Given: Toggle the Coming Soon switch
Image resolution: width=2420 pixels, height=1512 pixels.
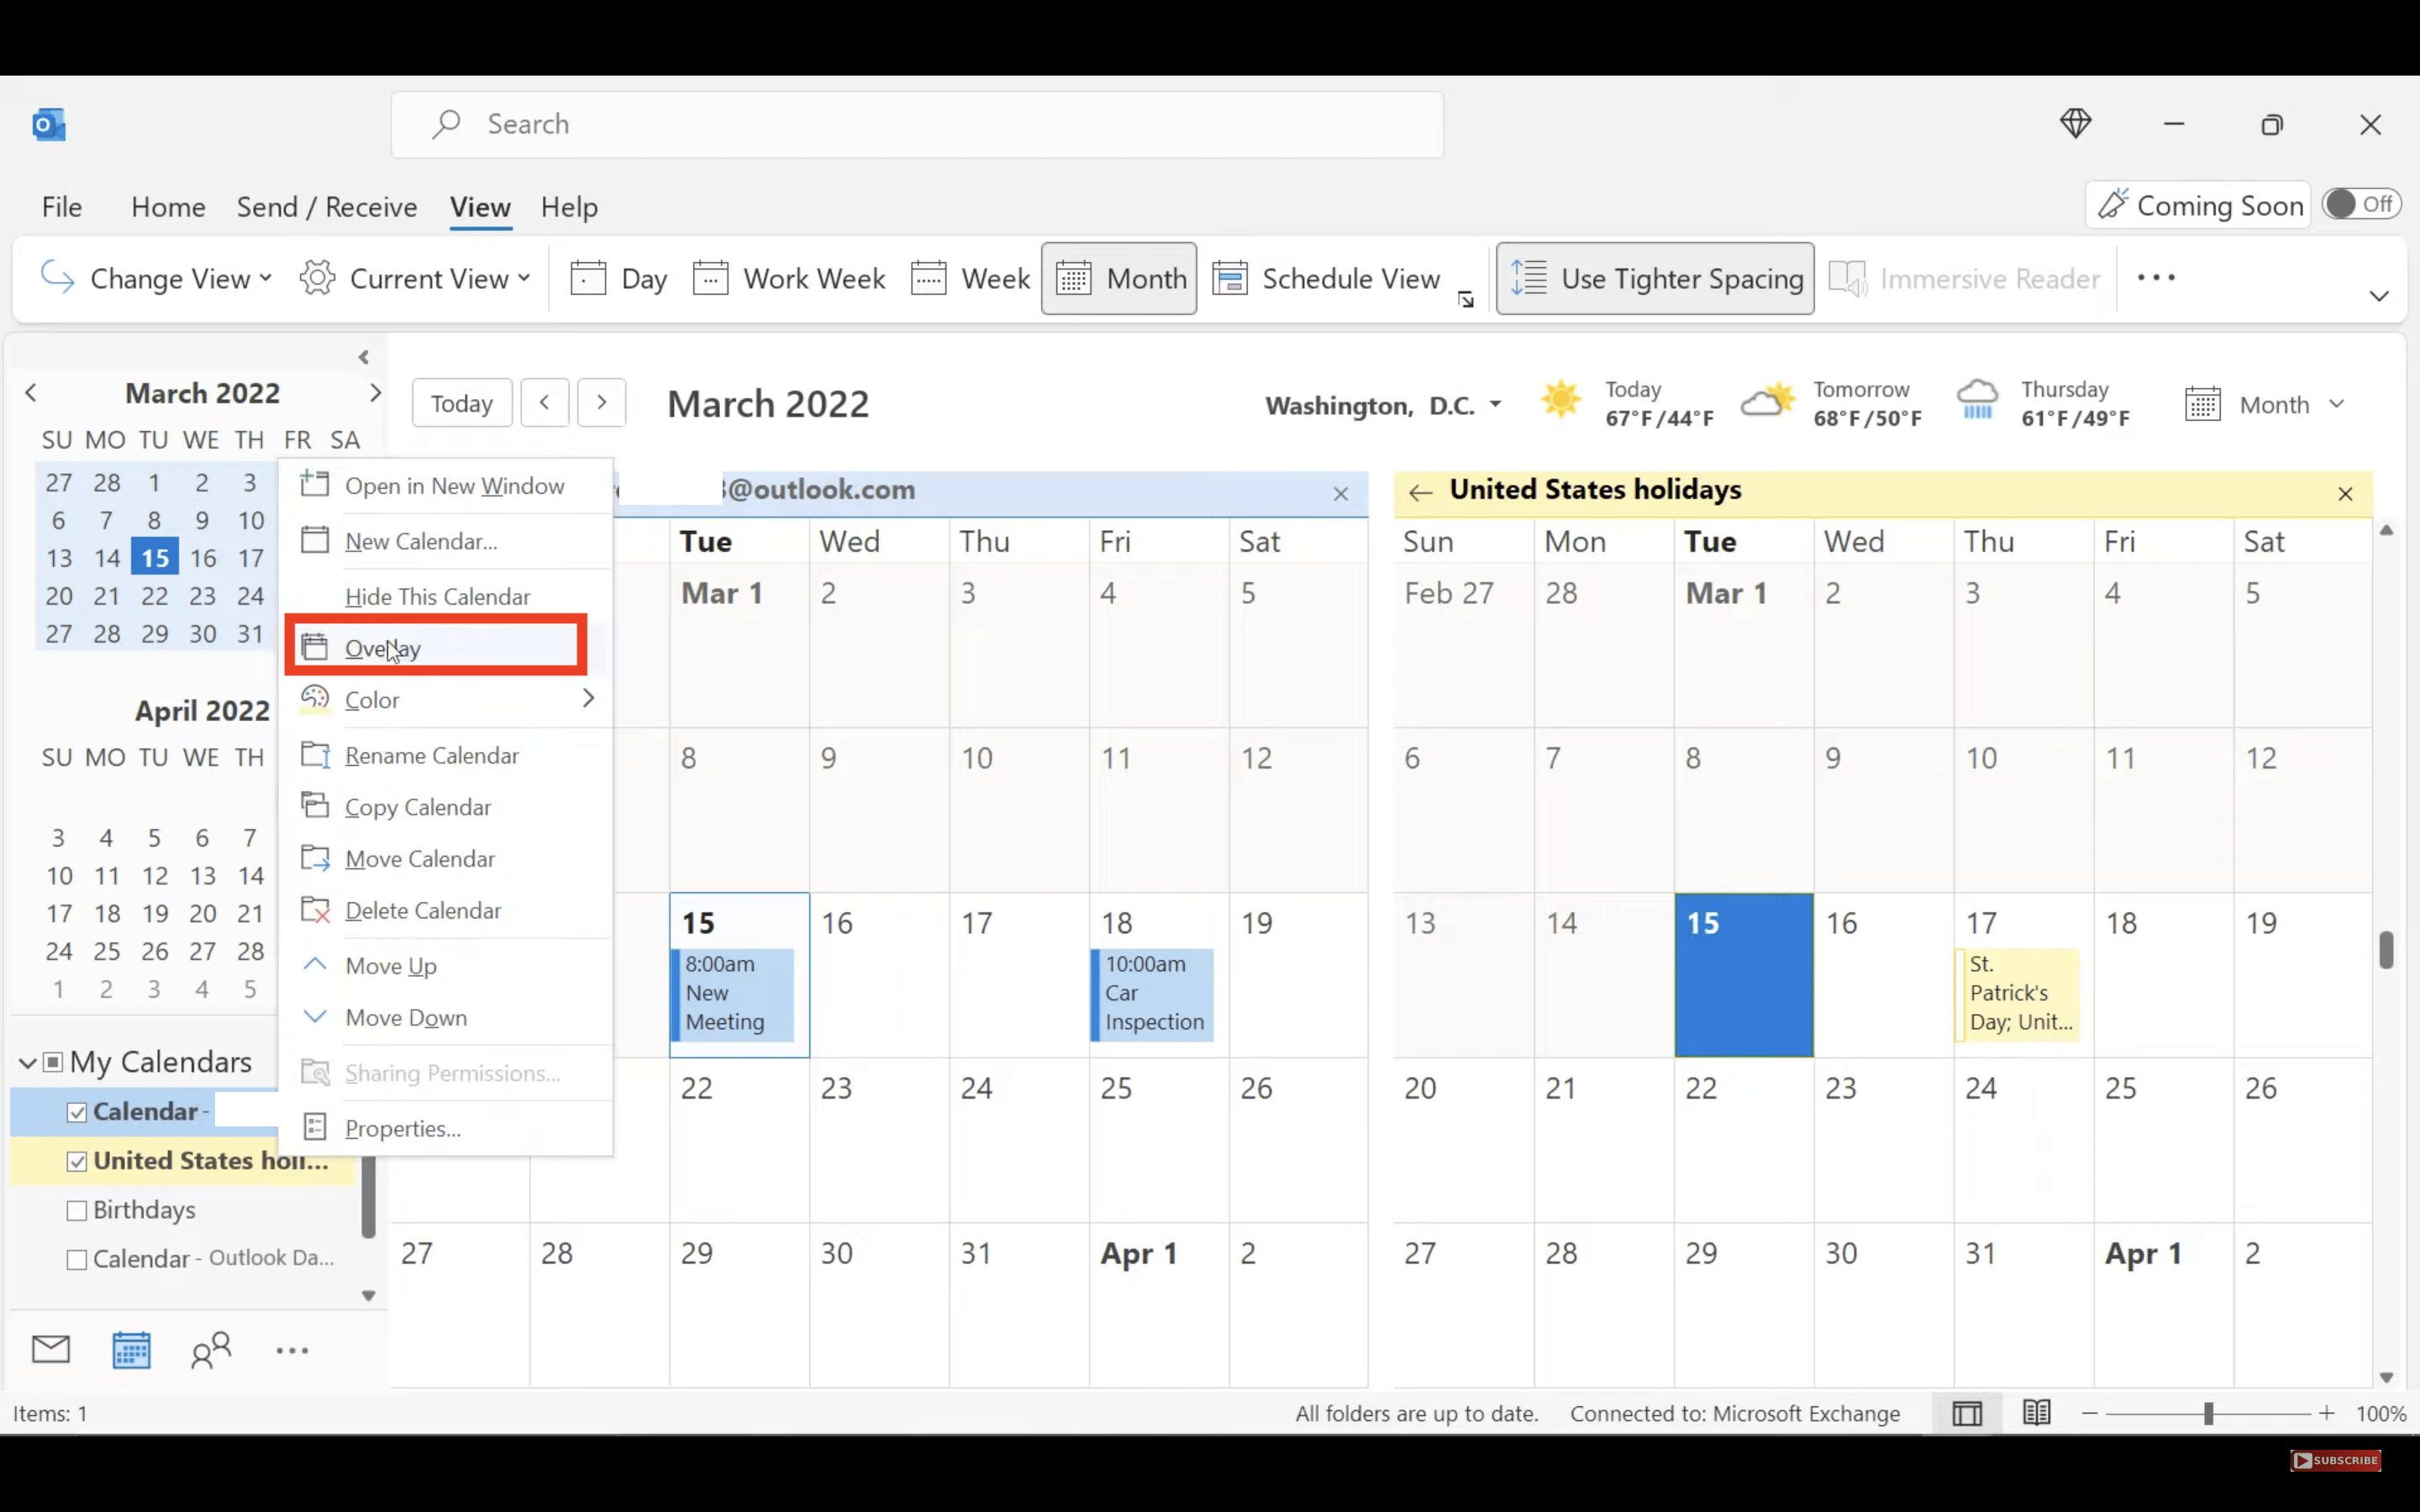Looking at the screenshot, I should coord(2360,204).
